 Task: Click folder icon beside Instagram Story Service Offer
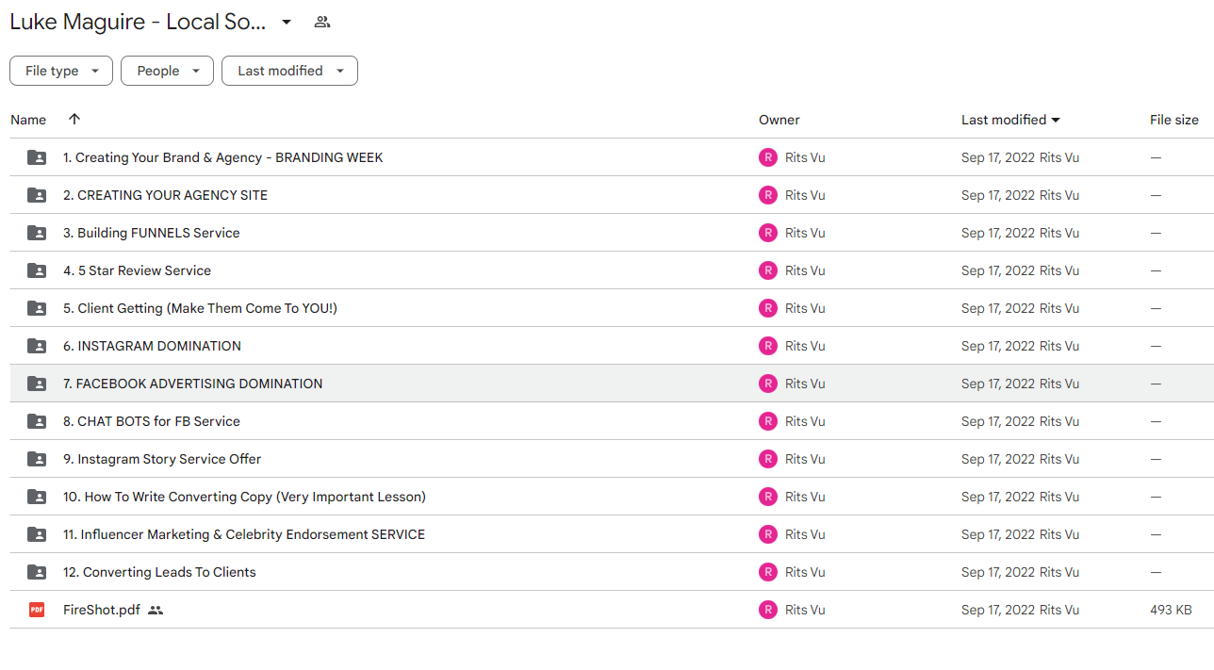click(x=37, y=459)
